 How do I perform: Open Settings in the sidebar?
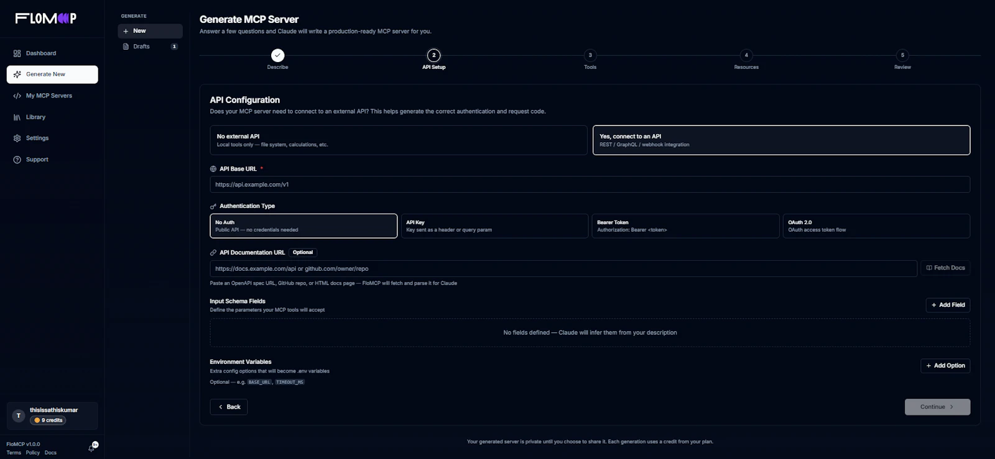click(52, 138)
